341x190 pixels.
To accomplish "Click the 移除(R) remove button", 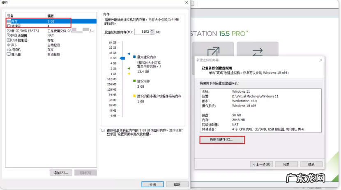I will pos(85,173).
